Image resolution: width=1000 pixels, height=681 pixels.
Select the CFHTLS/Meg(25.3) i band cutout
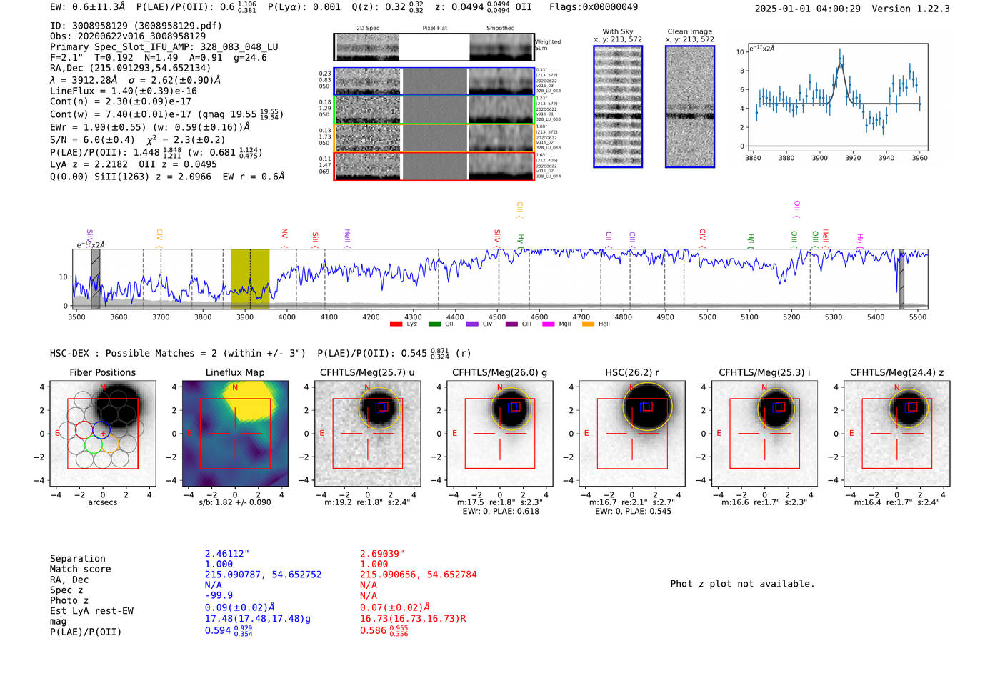(x=764, y=433)
